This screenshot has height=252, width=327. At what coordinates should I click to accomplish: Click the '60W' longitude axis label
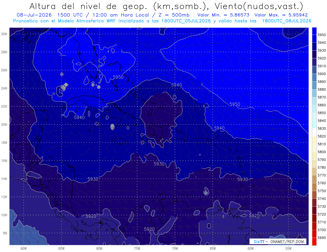pos(251,248)
